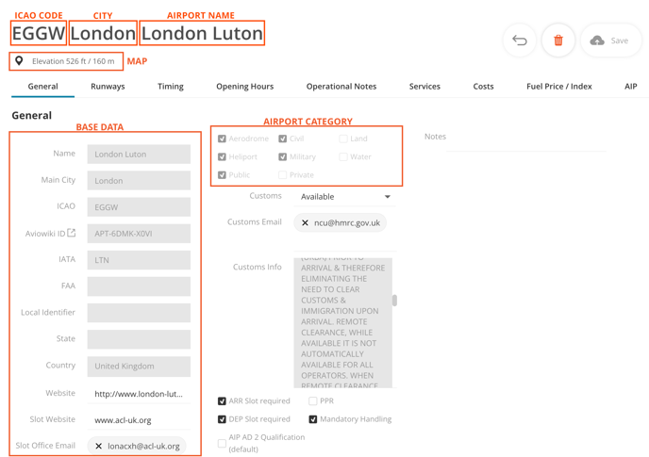Click the Customs Info scrollbar thumb
The width and height of the screenshot is (649, 457).
[394, 301]
